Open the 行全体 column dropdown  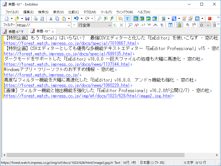[x=94, y=25]
